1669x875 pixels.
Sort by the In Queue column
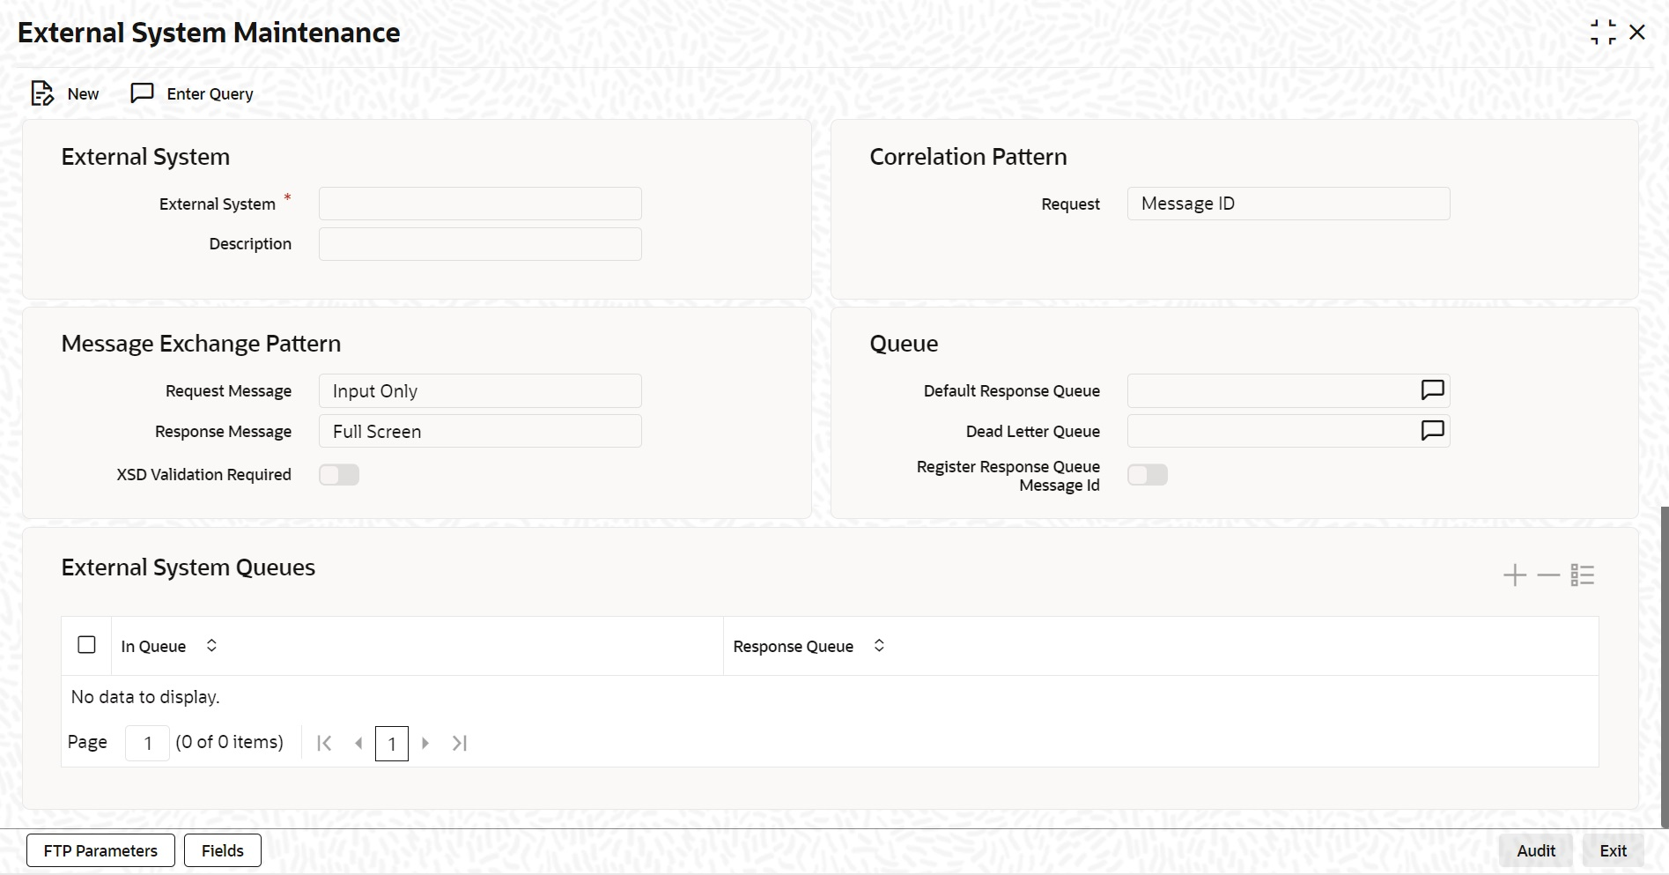(x=211, y=646)
